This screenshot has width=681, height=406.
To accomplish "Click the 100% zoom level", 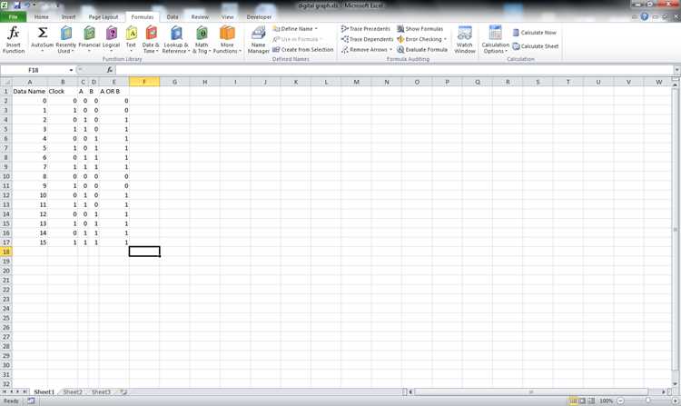I will (x=606, y=401).
